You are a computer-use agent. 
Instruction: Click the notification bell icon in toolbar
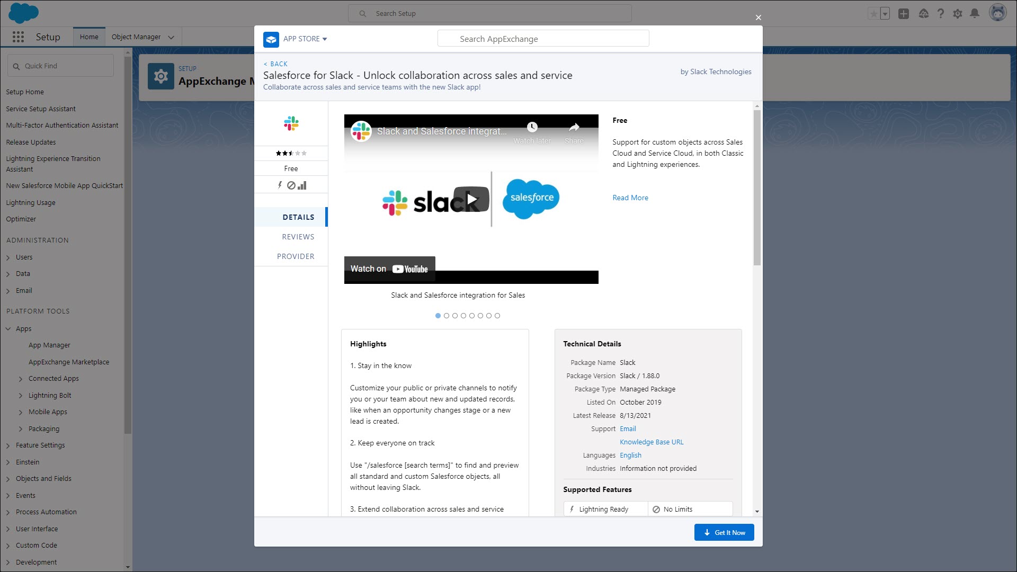point(975,13)
